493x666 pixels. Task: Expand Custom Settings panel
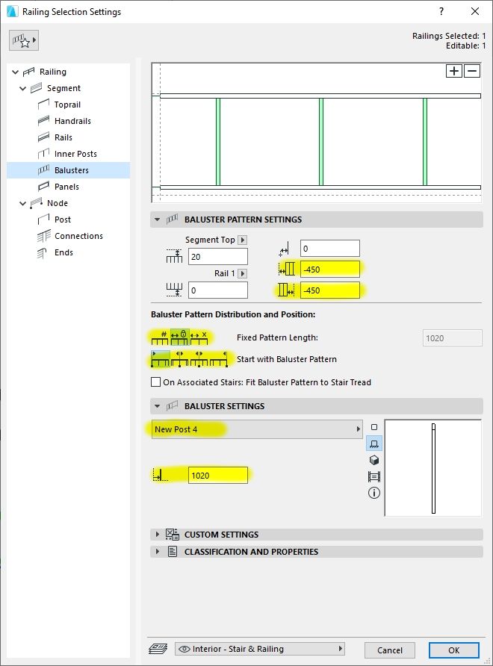[158, 535]
